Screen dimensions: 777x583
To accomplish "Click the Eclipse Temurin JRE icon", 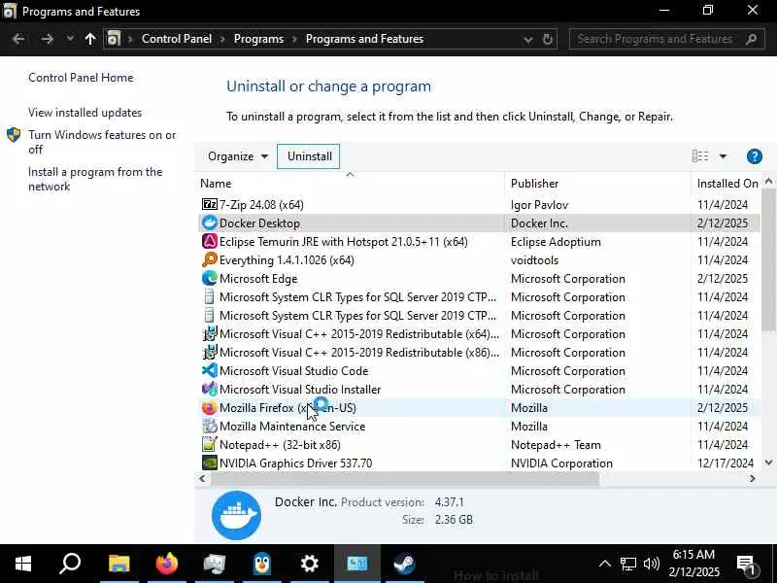I will (210, 241).
